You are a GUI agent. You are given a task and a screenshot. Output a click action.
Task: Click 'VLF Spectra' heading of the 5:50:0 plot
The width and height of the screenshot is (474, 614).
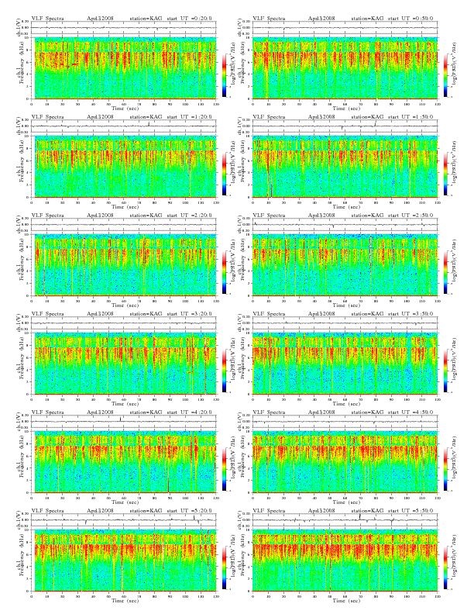pos(269,511)
